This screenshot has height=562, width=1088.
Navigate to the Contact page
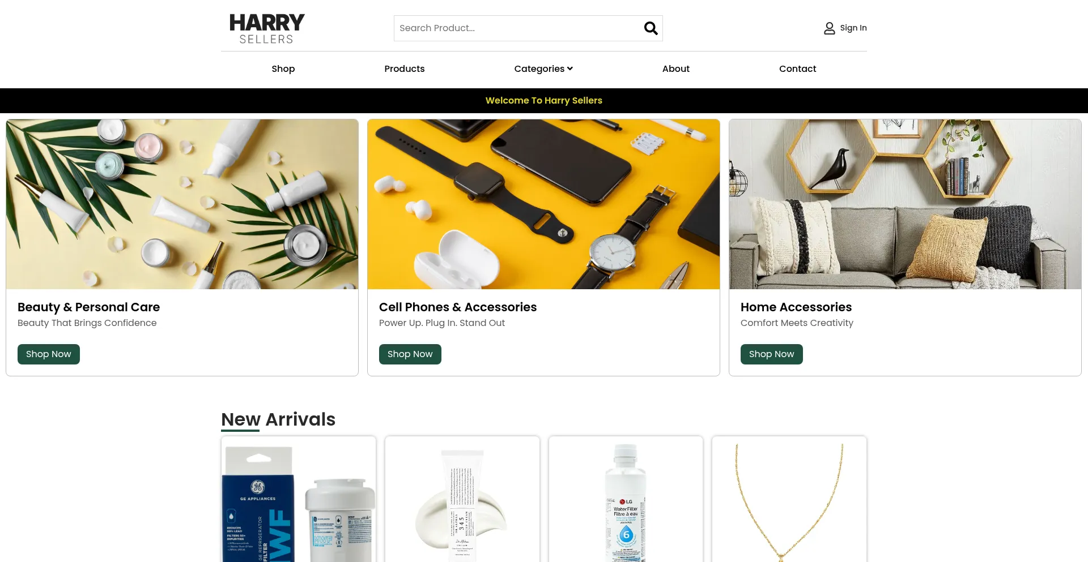[797, 68]
